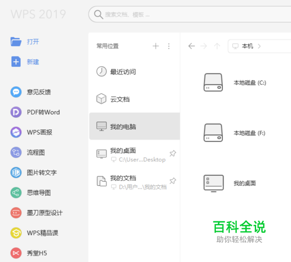Click the WPS 2019 title text
Screen dimensions: 291x262
38,15
